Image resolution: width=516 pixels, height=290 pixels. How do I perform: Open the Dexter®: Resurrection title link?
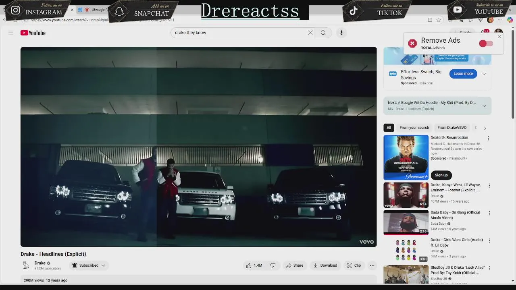tap(449, 138)
